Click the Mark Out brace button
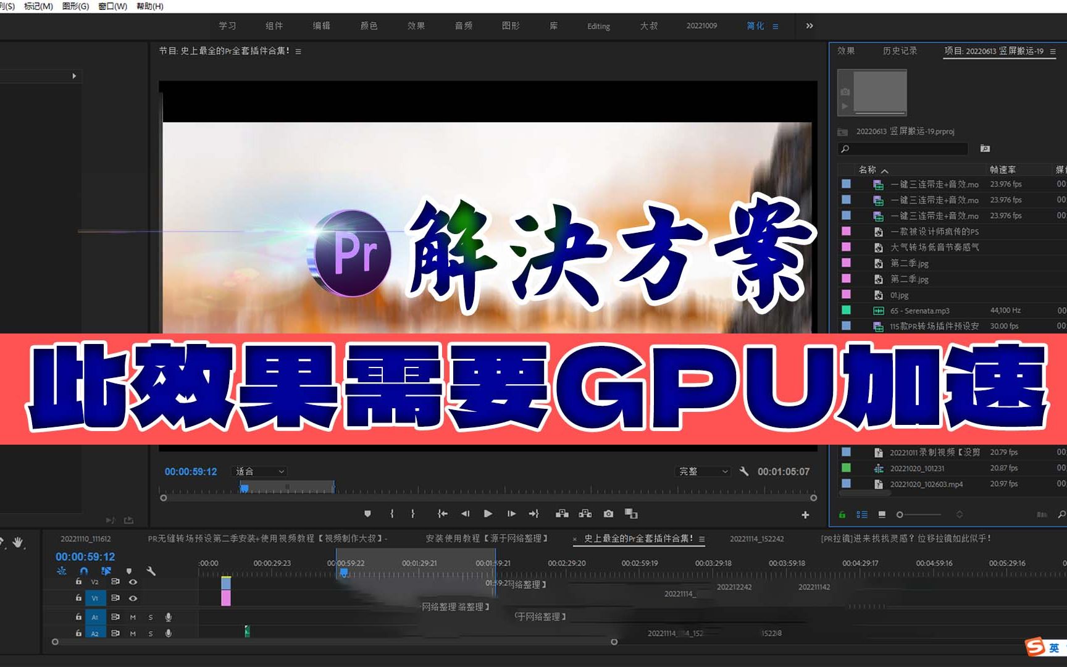 pos(413,514)
